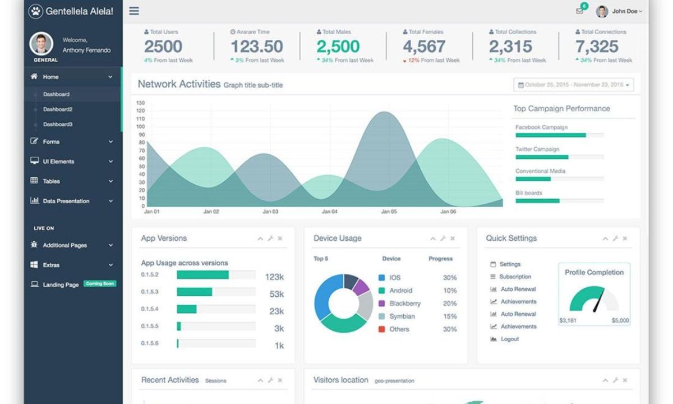
Task: Open the Recent Activities wrench settings
Action: [270, 380]
